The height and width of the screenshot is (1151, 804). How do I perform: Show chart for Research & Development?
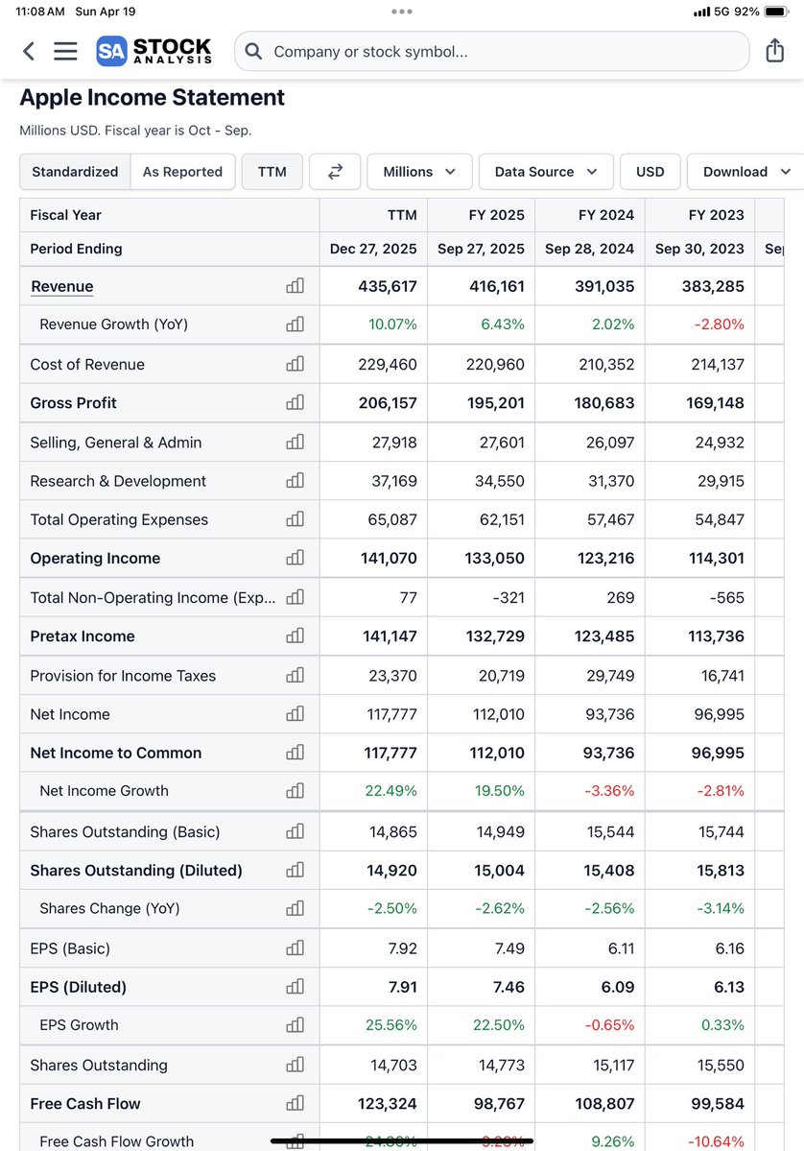click(295, 480)
